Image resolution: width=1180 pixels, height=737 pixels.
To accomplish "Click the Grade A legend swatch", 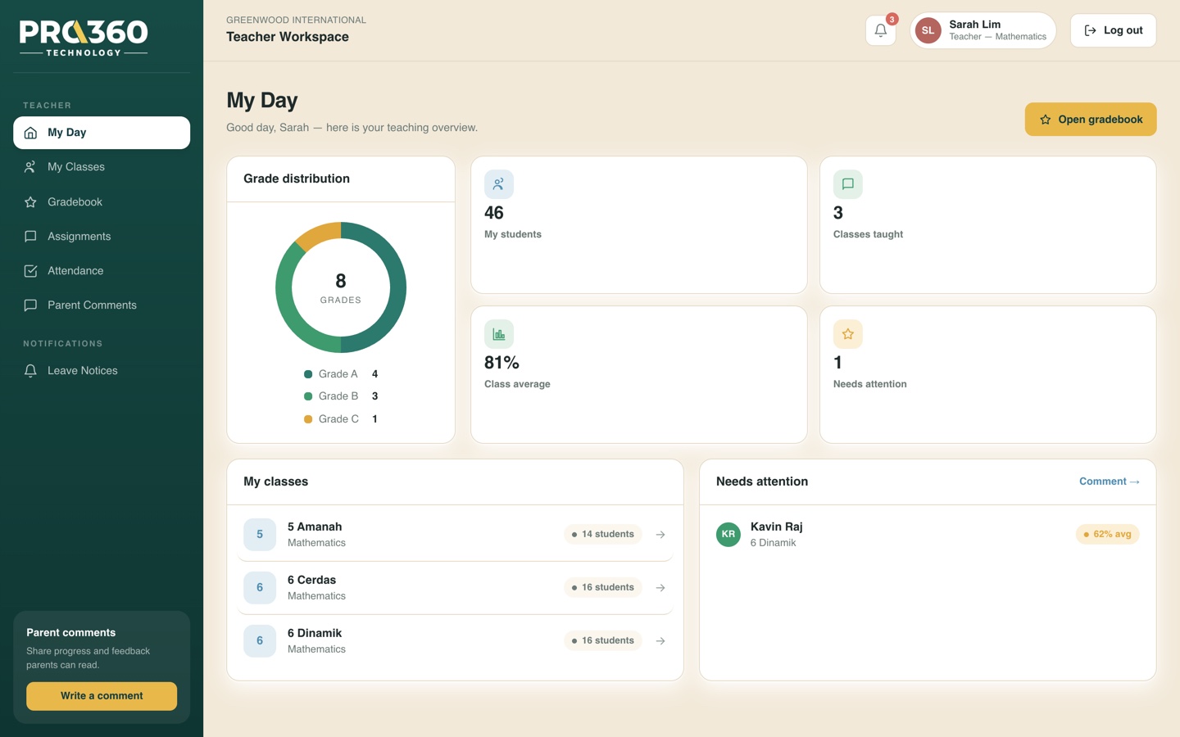I will 308,374.
